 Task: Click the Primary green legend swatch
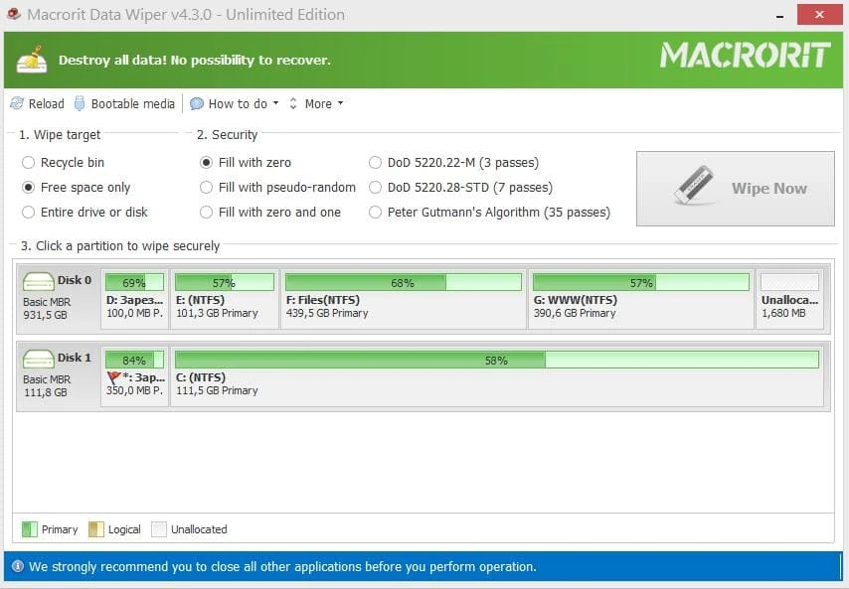coord(29,529)
